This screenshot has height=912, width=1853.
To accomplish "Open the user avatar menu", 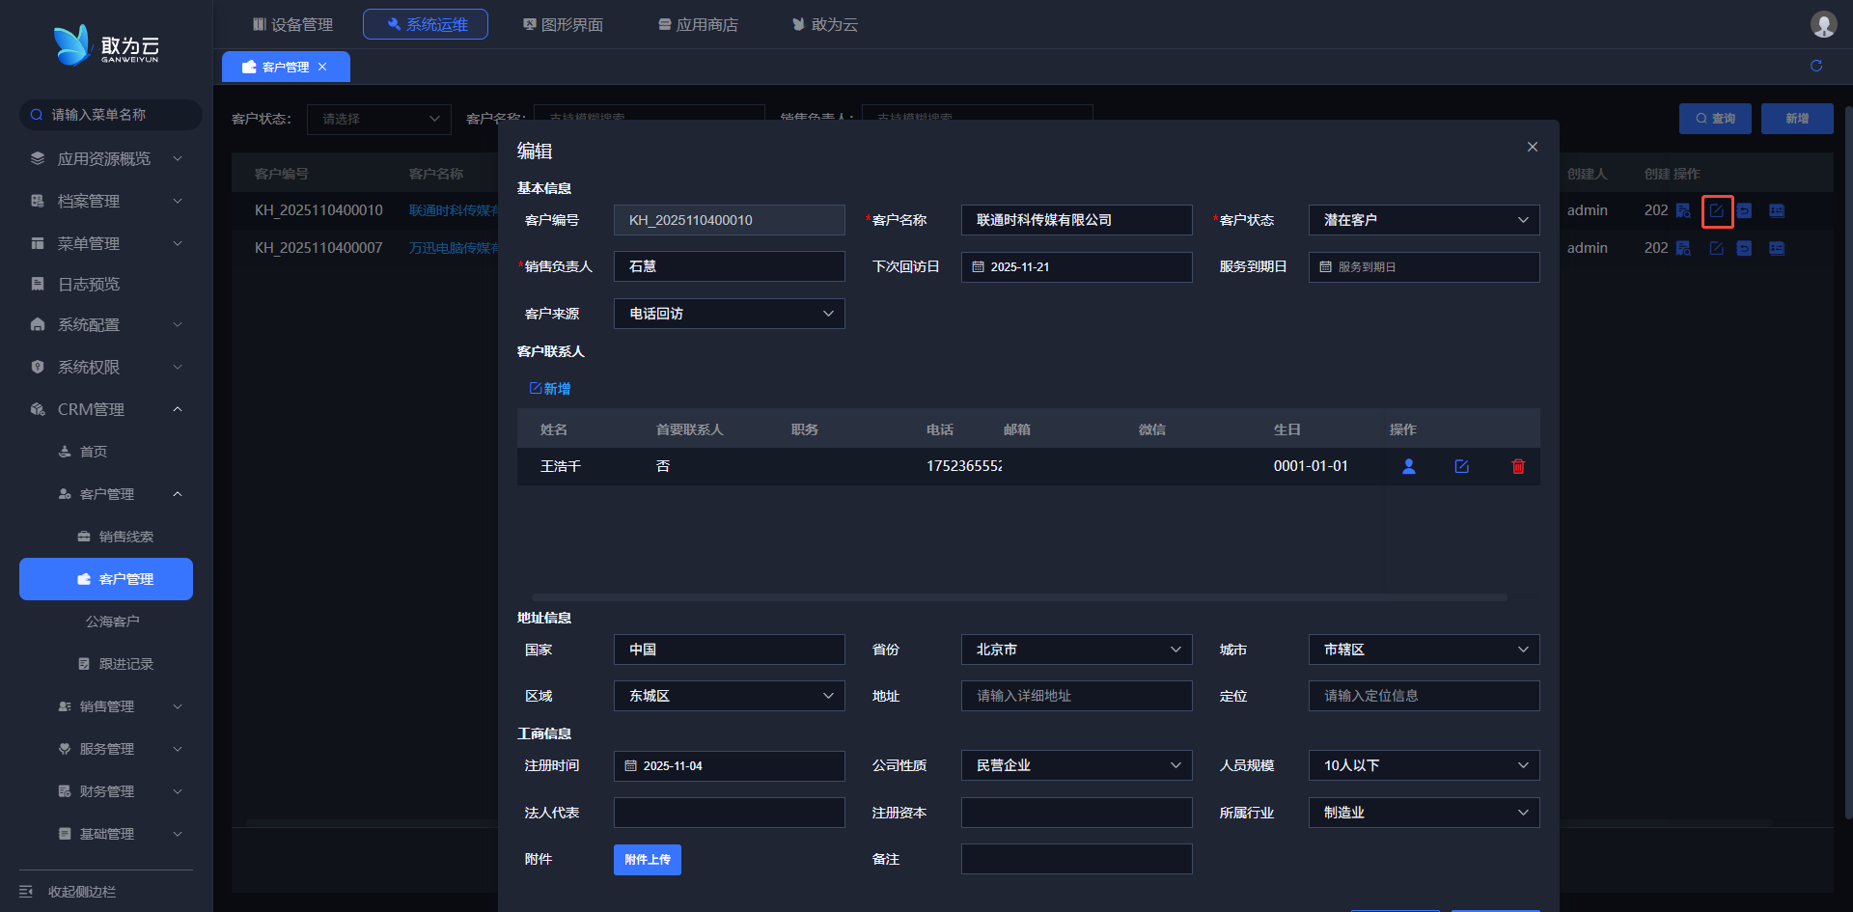I will [x=1822, y=24].
